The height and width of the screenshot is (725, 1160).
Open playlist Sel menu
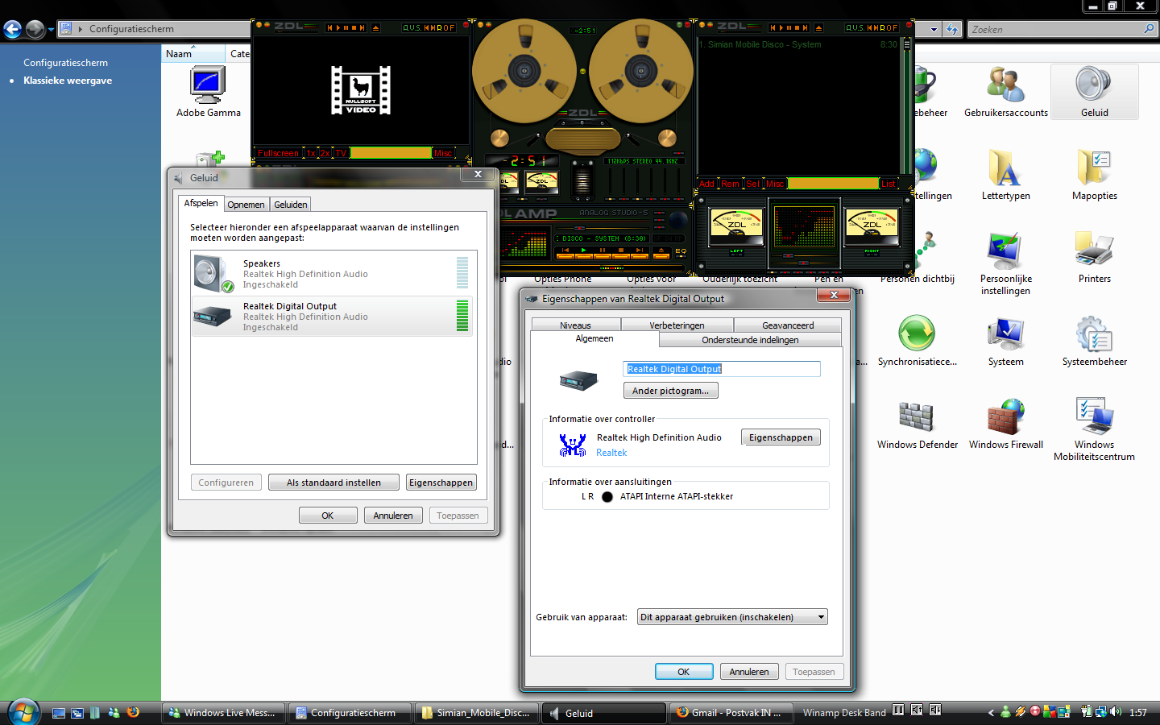(x=752, y=184)
